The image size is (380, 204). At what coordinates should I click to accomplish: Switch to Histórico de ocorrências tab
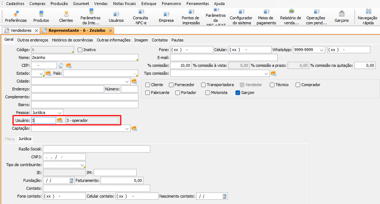click(72, 40)
